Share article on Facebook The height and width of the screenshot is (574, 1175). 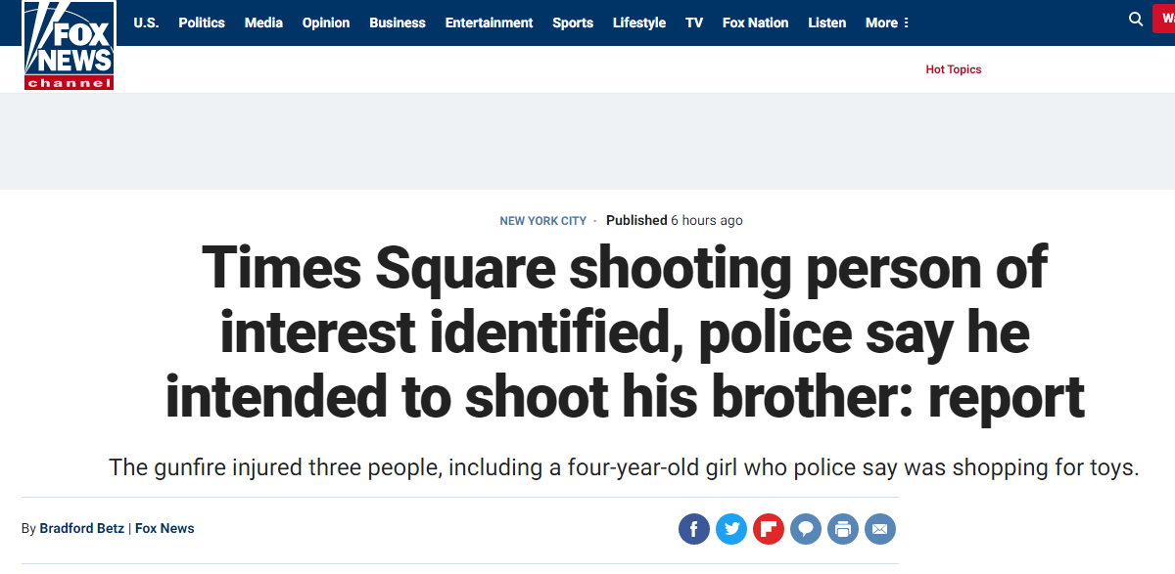[694, 529]
